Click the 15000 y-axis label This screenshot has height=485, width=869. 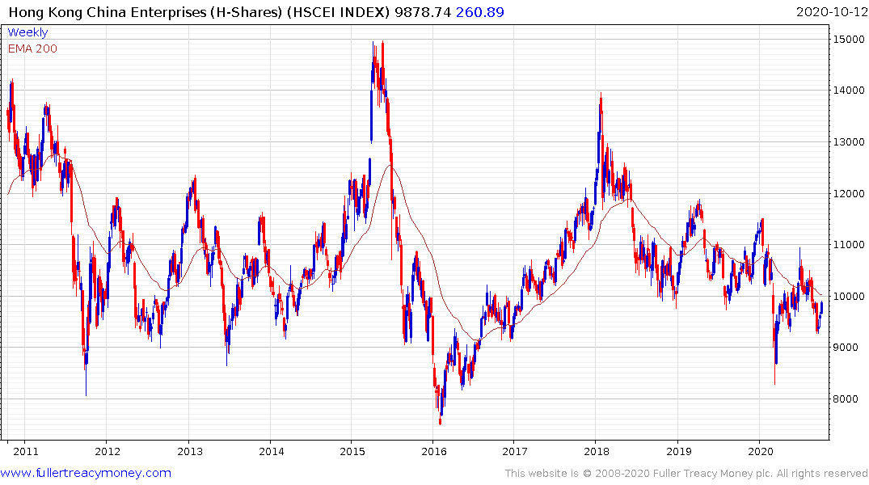point(849,40)
